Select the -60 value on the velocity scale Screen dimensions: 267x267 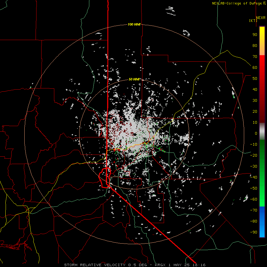pos(254,199)
